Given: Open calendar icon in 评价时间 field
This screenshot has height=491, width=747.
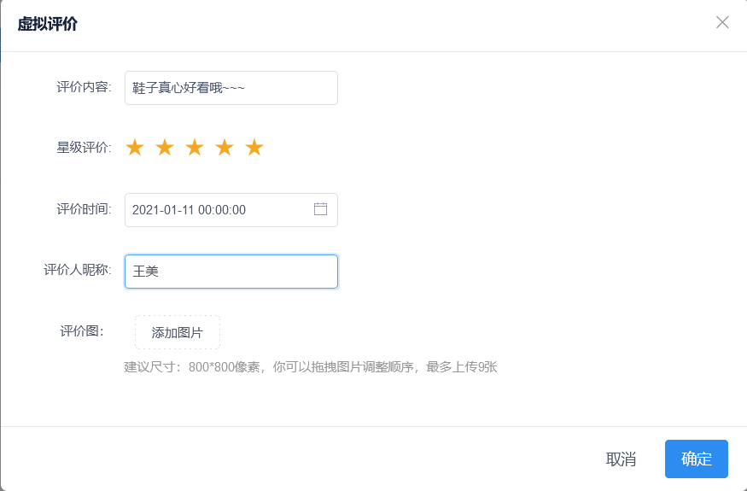Looking at the screenshot, I should point(321,209).
